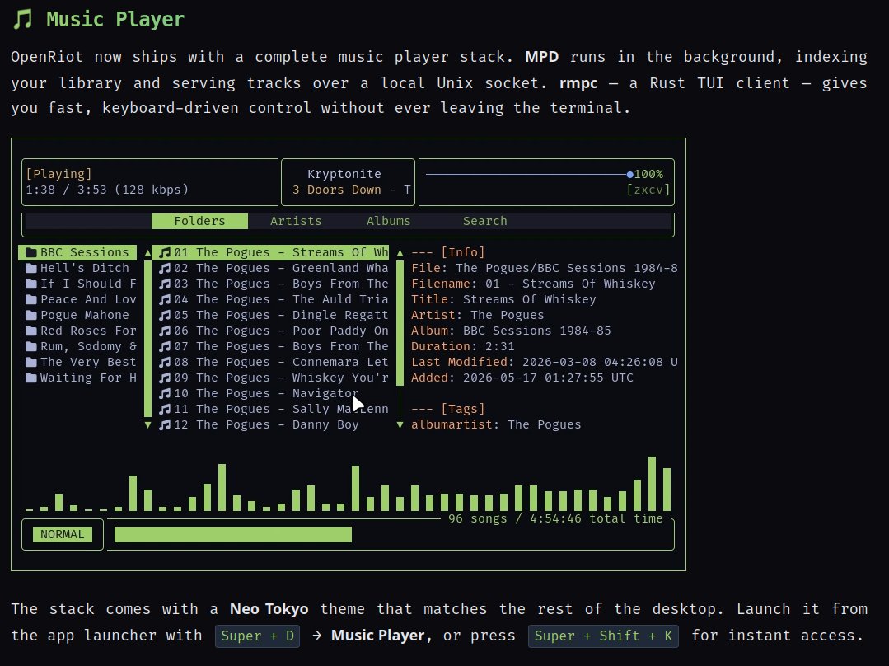
Task: Click the Title: Streams Of Whiskey line
Action: pyautogui.click(x=503, y=299)
